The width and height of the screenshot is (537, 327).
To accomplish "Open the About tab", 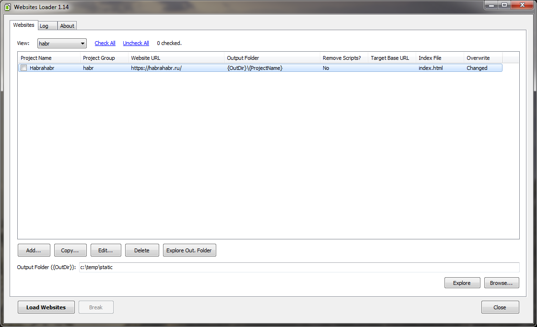I will click(x=67, y=26).
